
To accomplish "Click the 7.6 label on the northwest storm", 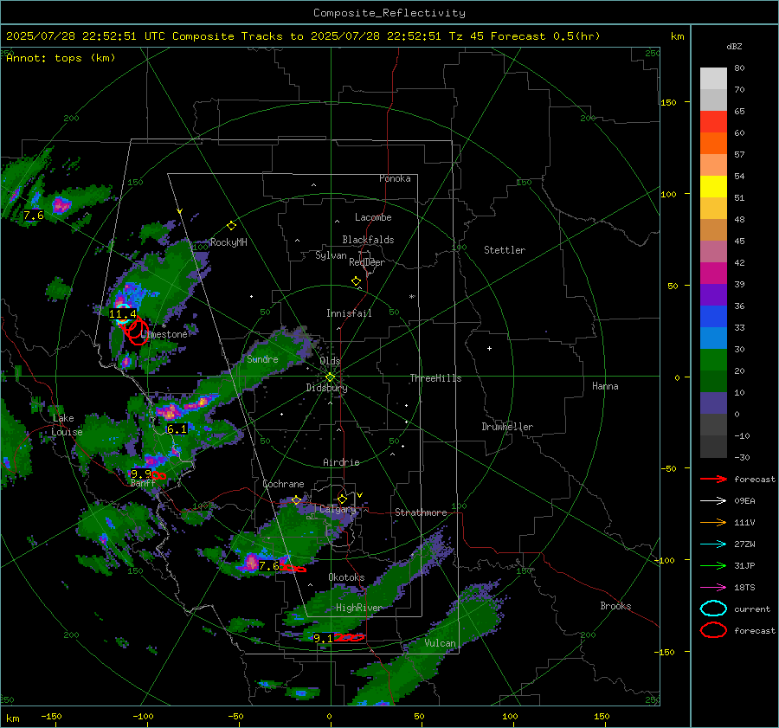I will pyautogui.click(x=34, y=216).
